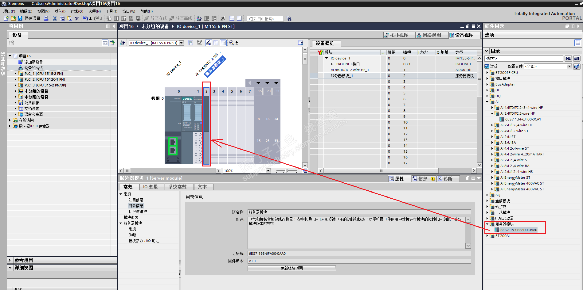Select 诊断 under 服务器模块 in properties navigation
Viewport: 583px width, 290px height.
click(x=132, y=235)
